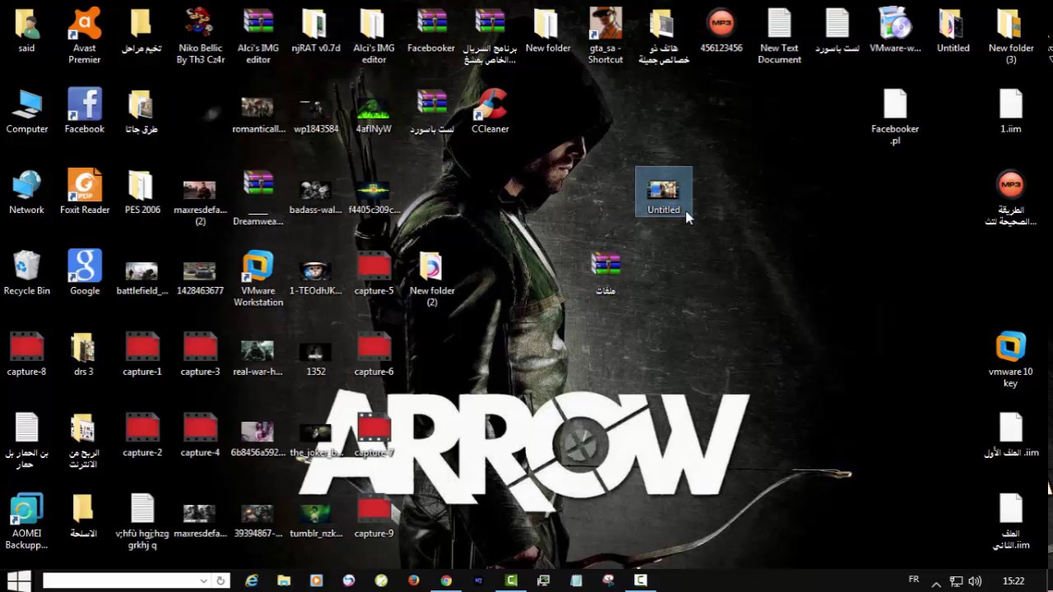This screenshot has height=592, width=1053.
Task: Select the Facebooker archive icon
Action: pos(431,31)
